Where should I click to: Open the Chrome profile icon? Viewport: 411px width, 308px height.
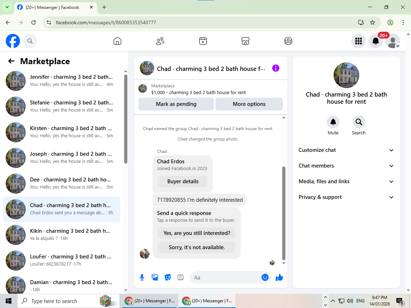click(390, 22)
